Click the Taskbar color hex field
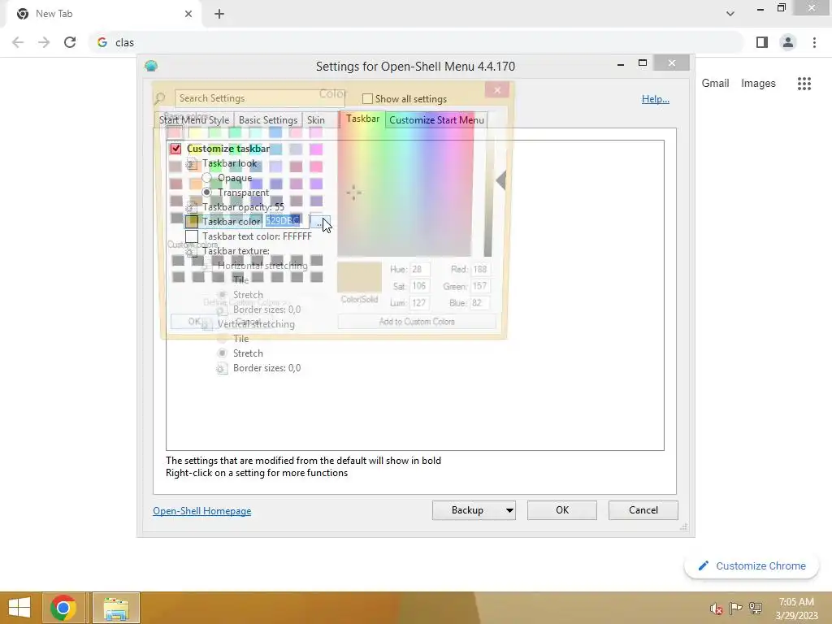Screen dimensions: 832x624 (285, 221)
